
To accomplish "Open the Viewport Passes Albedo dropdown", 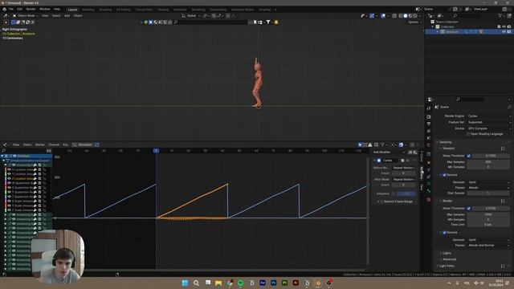I will click(489, 188).
